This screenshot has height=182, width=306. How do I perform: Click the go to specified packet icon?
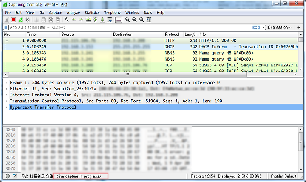tap(88, 20)
